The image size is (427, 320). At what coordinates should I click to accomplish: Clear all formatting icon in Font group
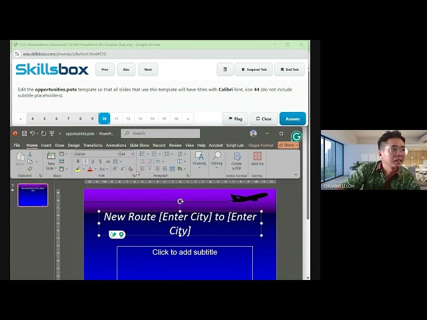tap(131, 169)
